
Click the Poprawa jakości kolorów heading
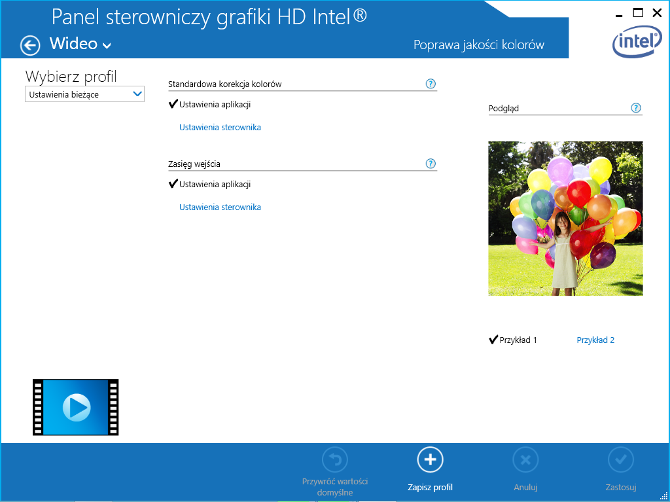478,45
